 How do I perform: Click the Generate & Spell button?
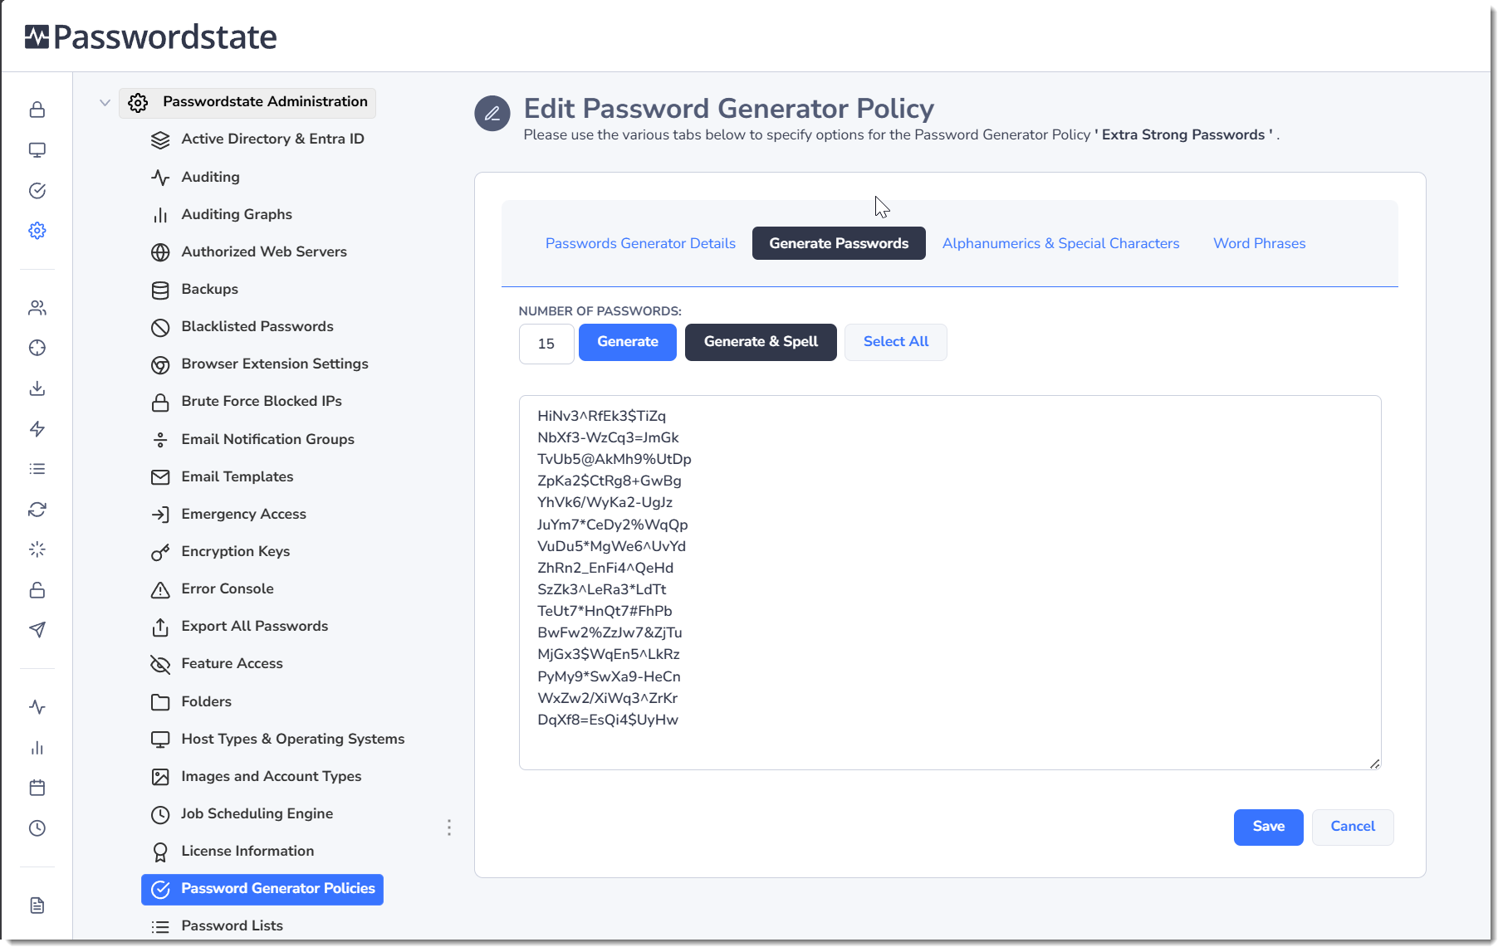point(761,342)
